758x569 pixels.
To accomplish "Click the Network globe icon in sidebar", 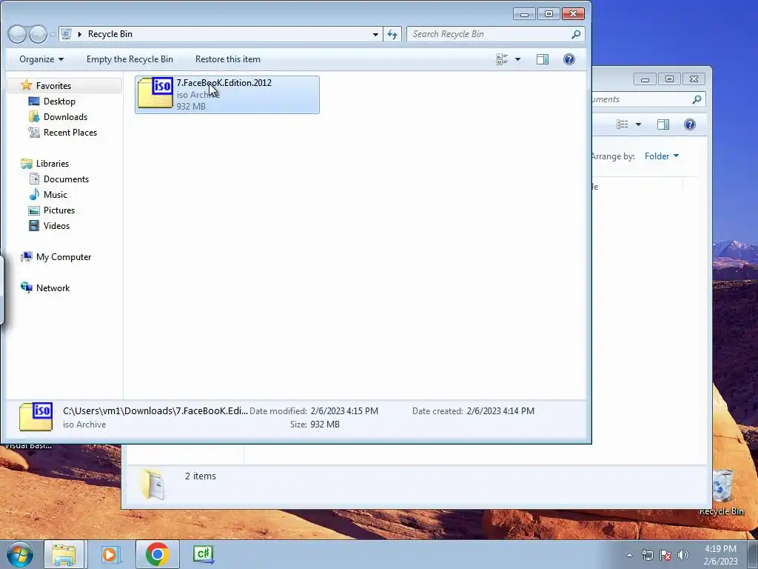I will coord(26,288).
